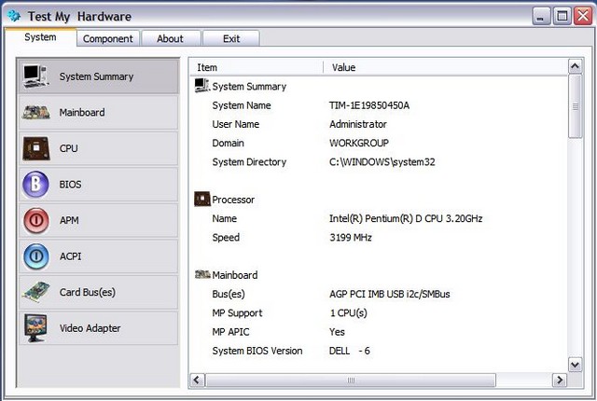The width and height of the screenshot is (597, 401).
Task: Click the Exit tab
Action: pyautogui.click(x=231, y=38)
